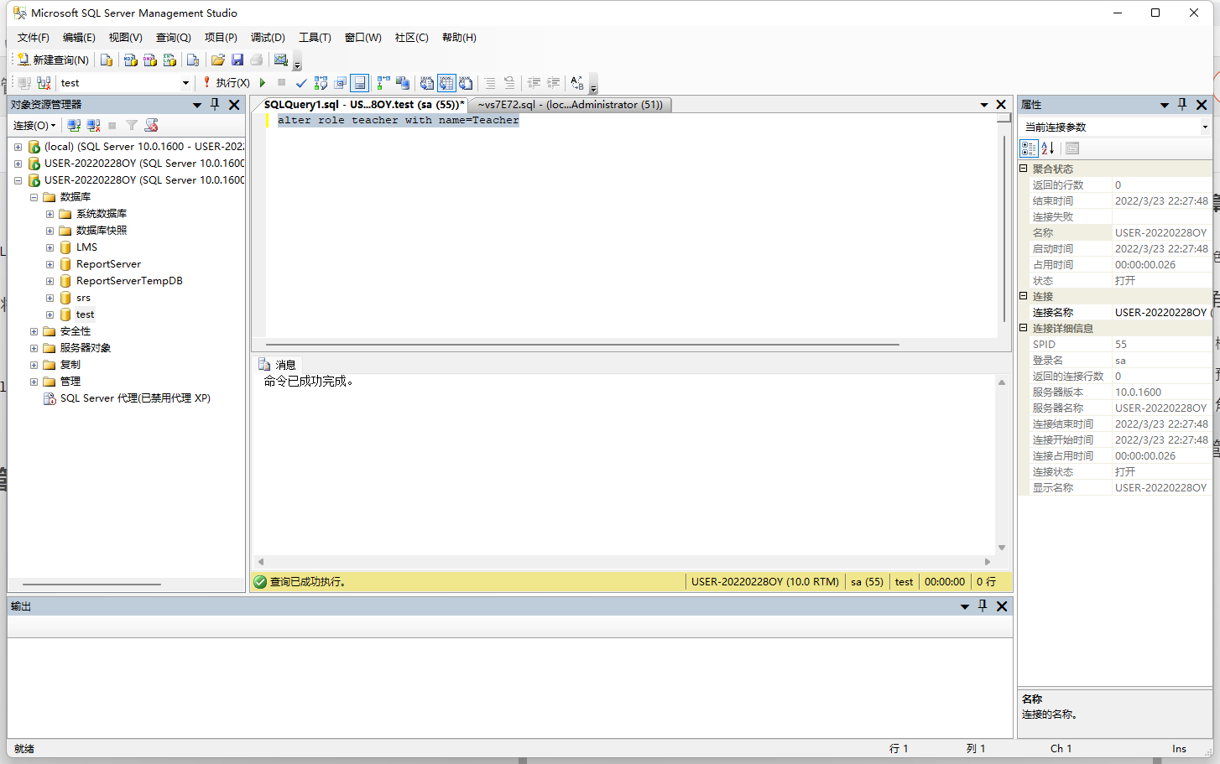
Task: Open the Query (查询) menu
Action: click(x=174, y=38)
